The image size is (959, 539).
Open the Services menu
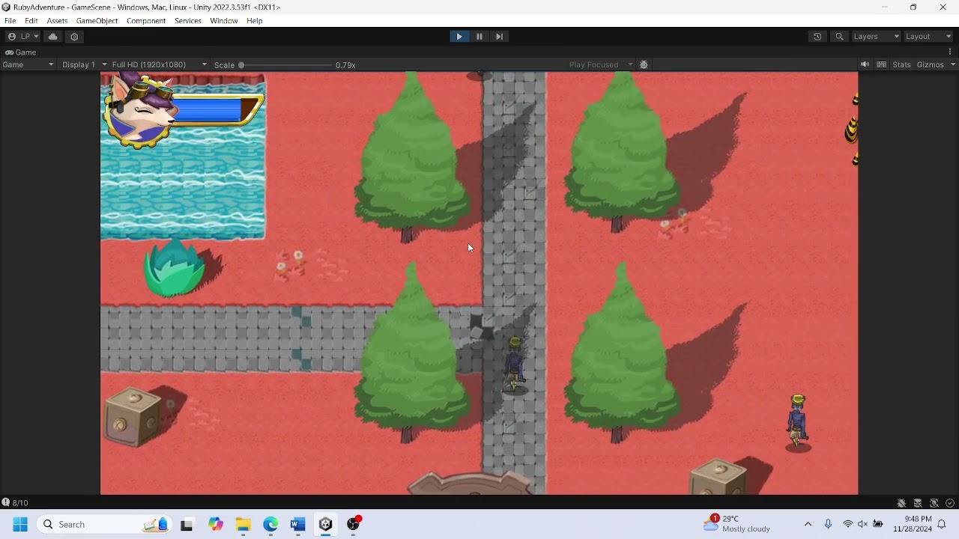(x=188, y=21)
